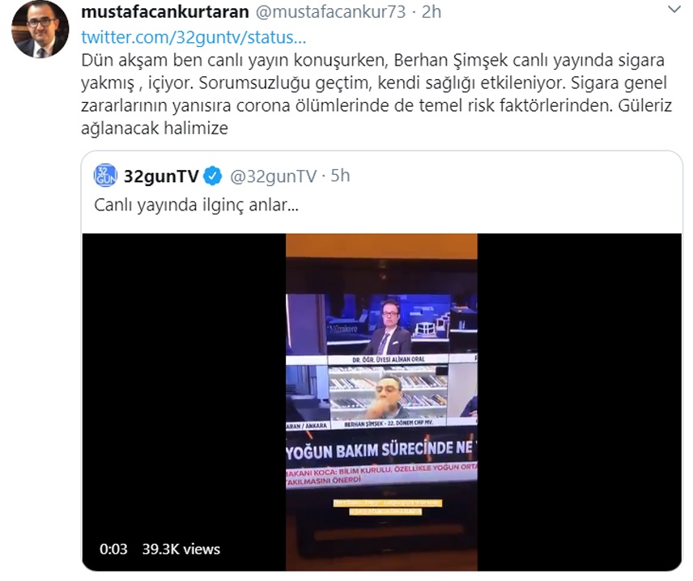The height and width of the screenshot is (581, 693).
Task: Click the @32gunTV handle in quoted tweet
Action: pyautogui.click(x=273, y=176)
